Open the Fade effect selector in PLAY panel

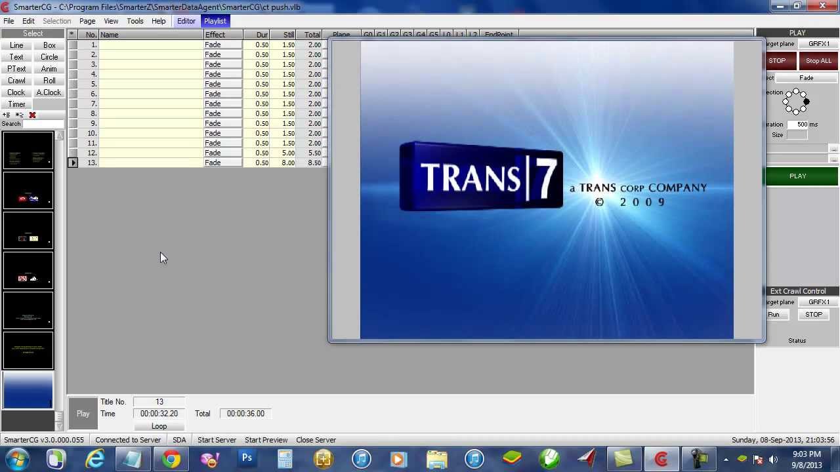point(806,78)
